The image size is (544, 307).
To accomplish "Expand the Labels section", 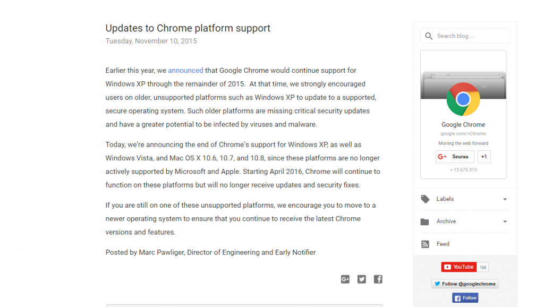I will pyautogui.click(x=504, y=199).
